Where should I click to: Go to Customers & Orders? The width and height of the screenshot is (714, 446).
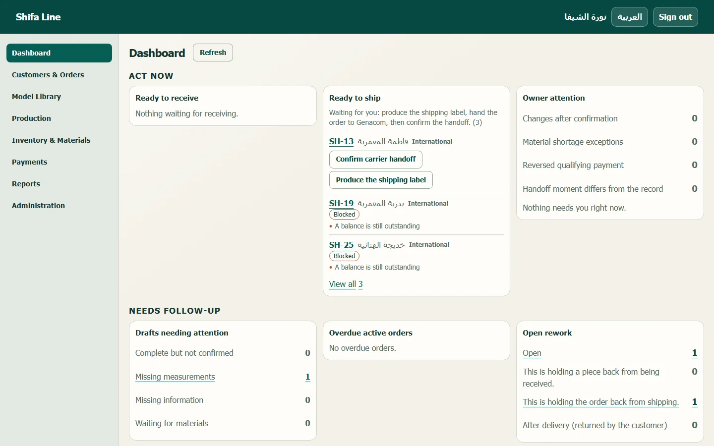tap(59, 75)
